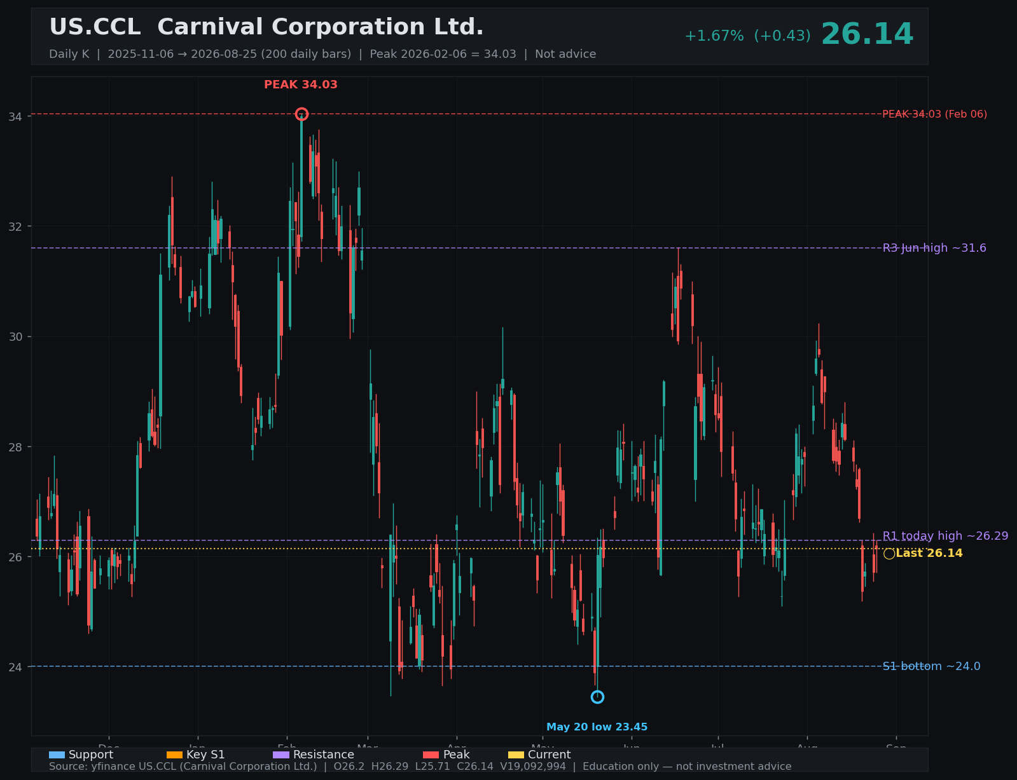The width and height of the screenshot is (1017, 780).
Task: Click the y-axis label 24
Action: (15, 667)
